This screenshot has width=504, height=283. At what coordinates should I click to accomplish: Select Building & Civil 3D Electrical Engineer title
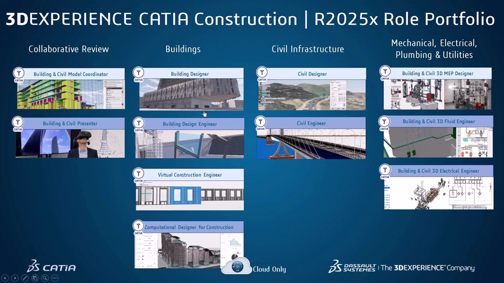point(439,171)
